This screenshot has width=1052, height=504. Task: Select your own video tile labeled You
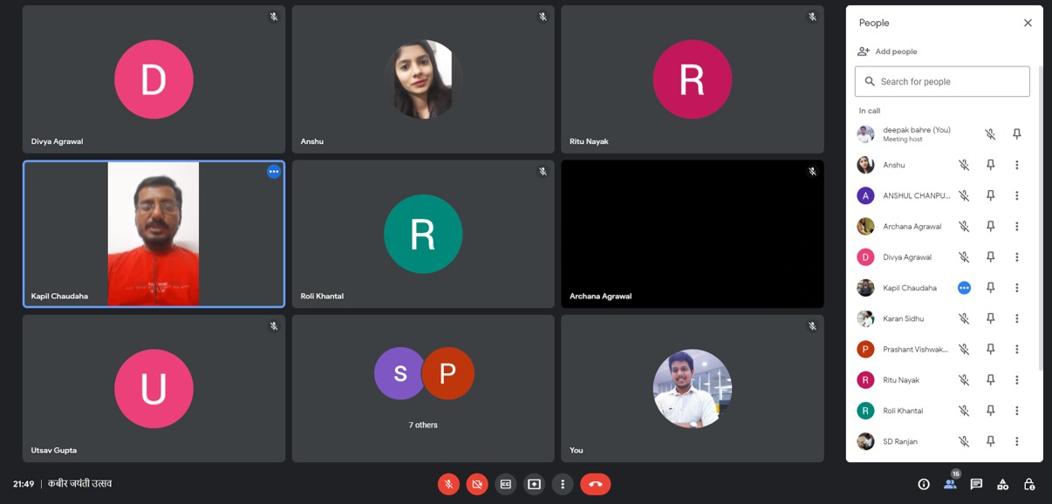click(693, 389)
